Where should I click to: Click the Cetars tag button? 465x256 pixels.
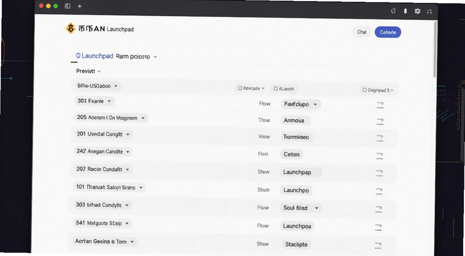point(292,154)
